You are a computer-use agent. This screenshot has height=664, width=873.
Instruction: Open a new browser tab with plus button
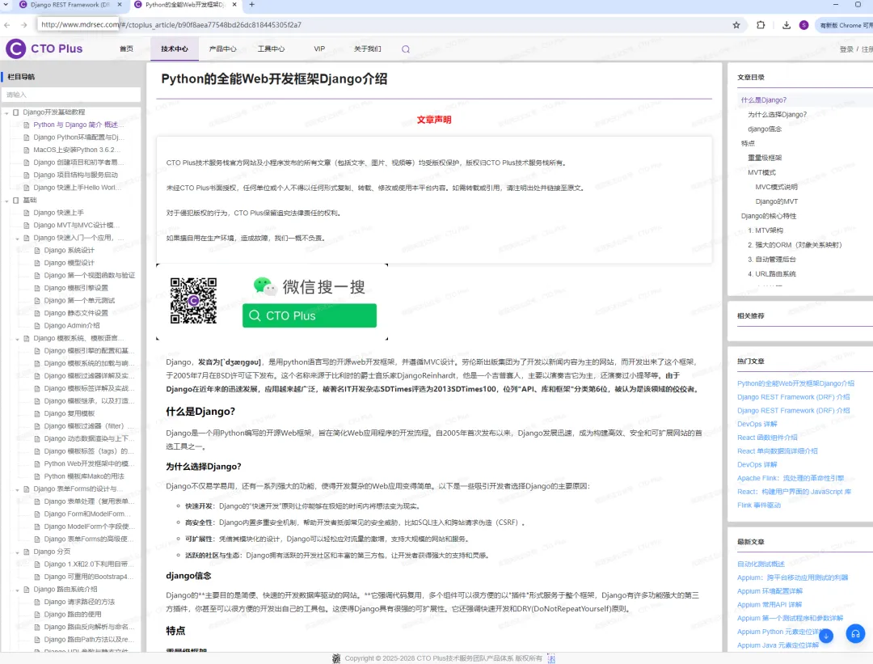pos(251,5)
